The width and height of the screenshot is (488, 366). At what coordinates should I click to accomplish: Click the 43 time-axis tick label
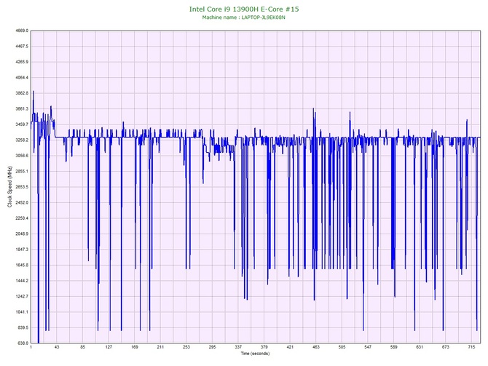57,347
